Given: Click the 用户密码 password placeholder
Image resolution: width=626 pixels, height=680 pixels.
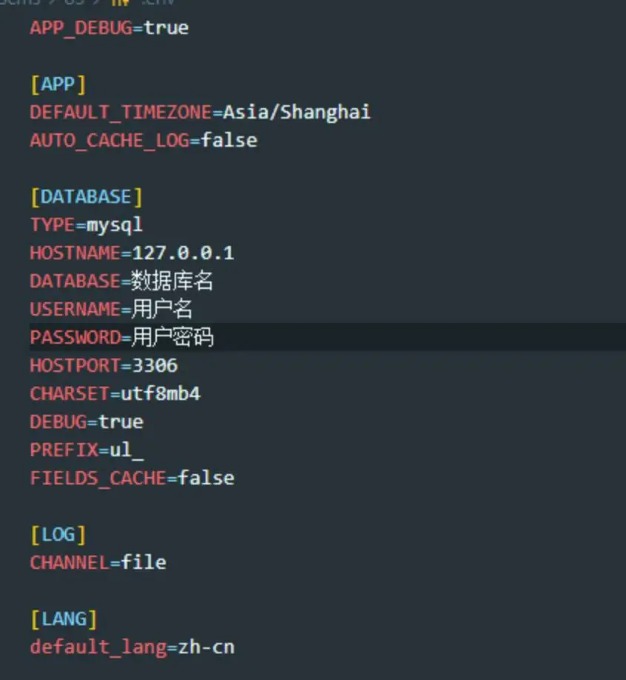Looking at the screenshot, I should 172,338.
